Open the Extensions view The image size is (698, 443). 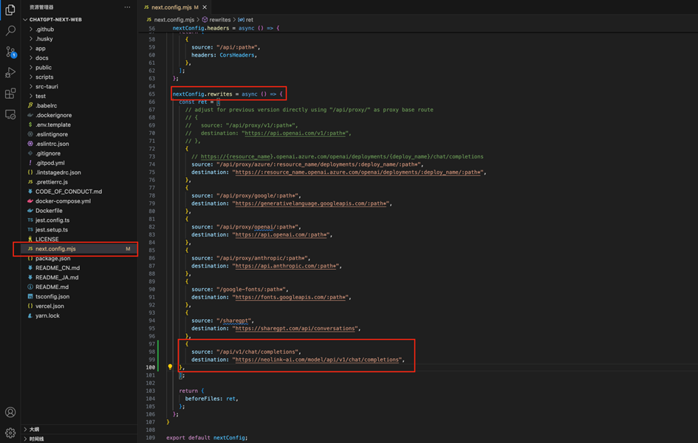pos(10,94)
